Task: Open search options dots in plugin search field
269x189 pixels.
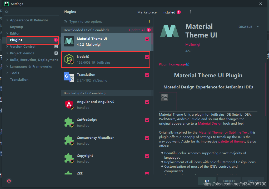Action: click(149, 22)
